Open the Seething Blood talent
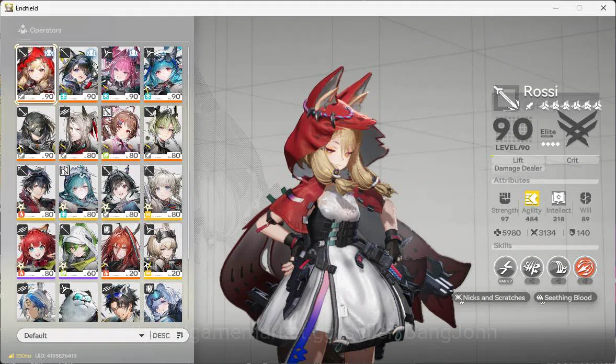616x364 pixels. click(x=565, y=298)
